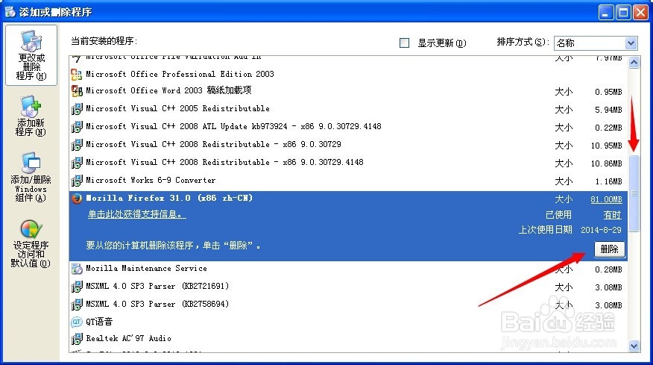Maximize the Add or Remove Programs window

point(623,12)
